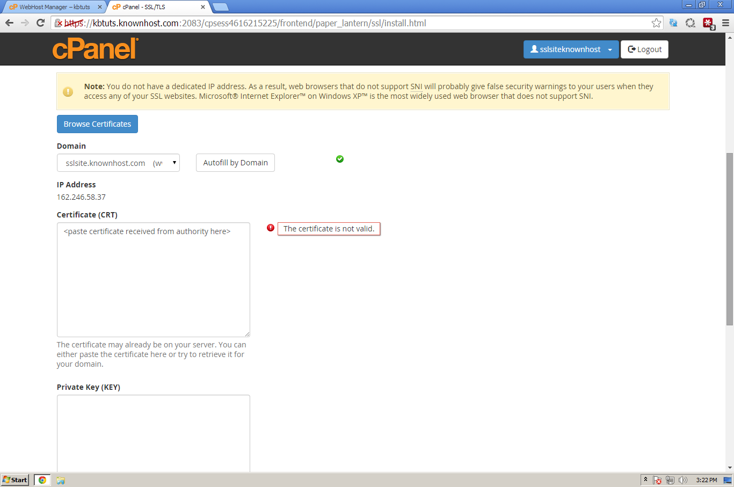Click the green domain valid checkmark icon
Image resolution: width=734 pixels, height=487 pixels.
340,159
